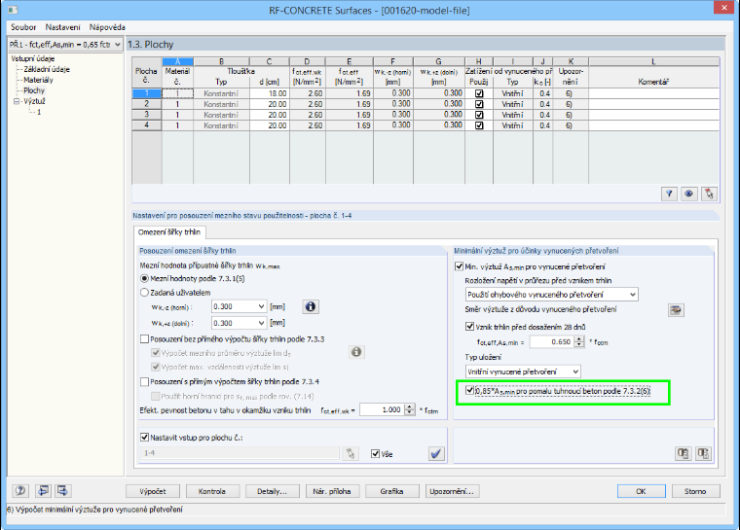This screenshot has height=530, width=740.
Task: Click the Nár. příloha button
Action: click(x=332, y=491)
